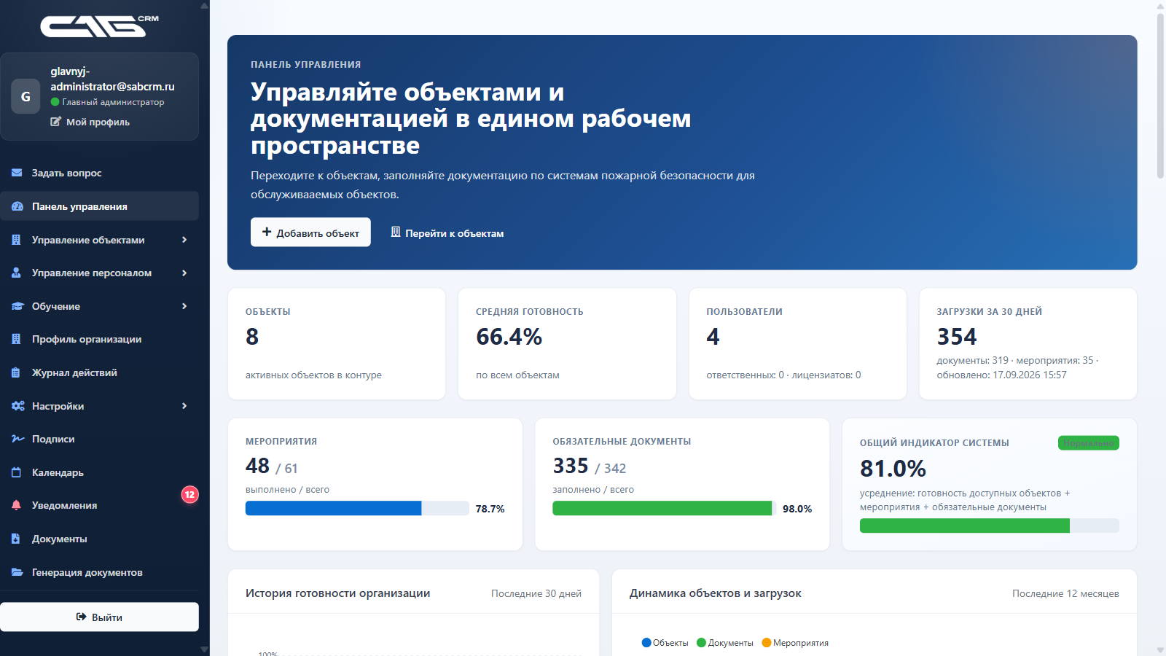Open Задать вопрос menu item
The image size is (1166, 656).
point(99,173)
